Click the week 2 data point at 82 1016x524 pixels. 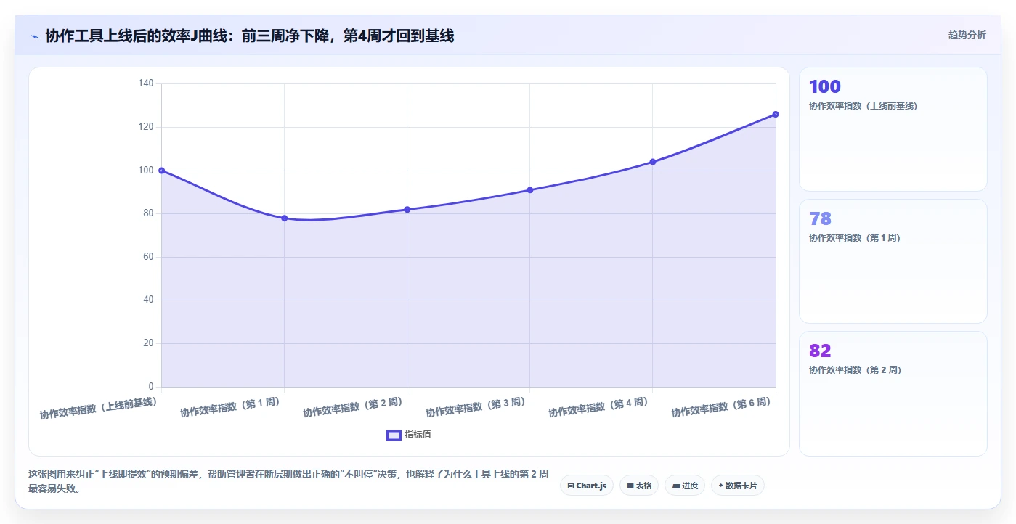pos(407,210)
